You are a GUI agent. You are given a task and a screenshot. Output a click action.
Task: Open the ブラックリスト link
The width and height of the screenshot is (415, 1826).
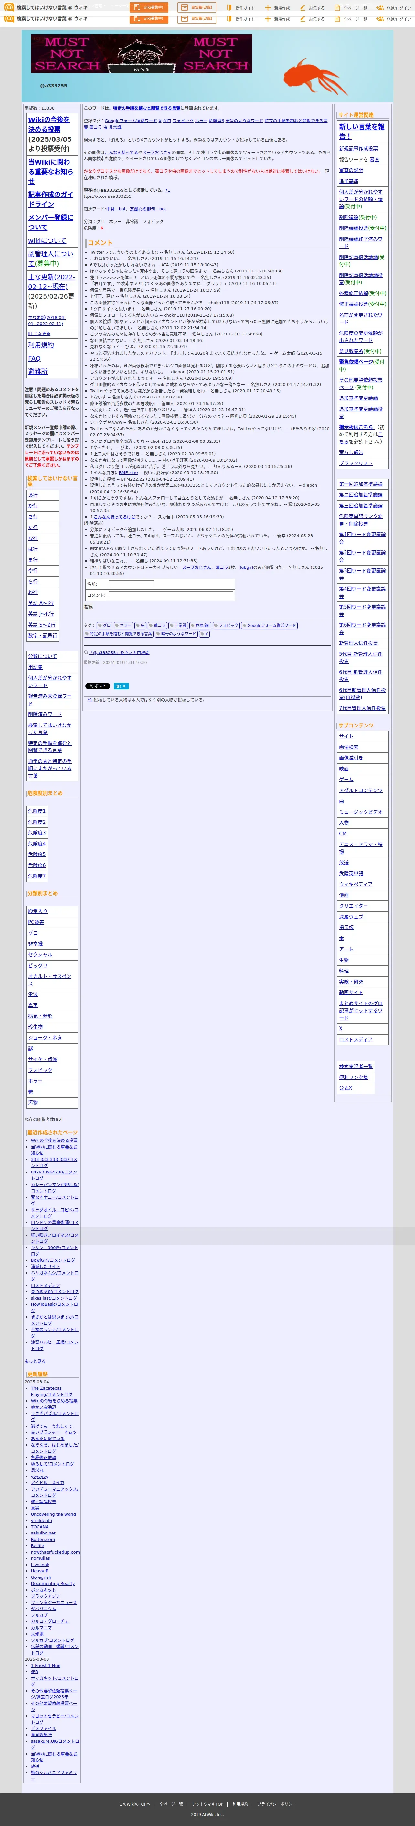356,463
